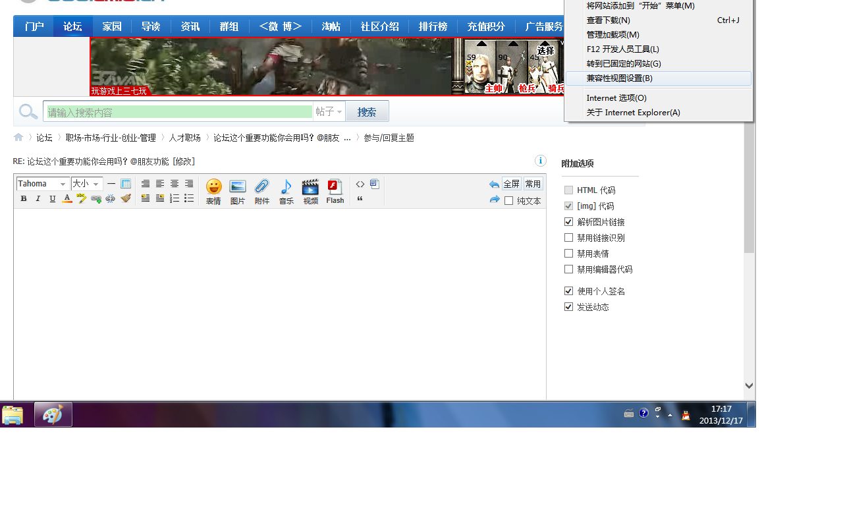Open the 论坛 navigation tab
The image size is (843, 527).
point(72,26)
